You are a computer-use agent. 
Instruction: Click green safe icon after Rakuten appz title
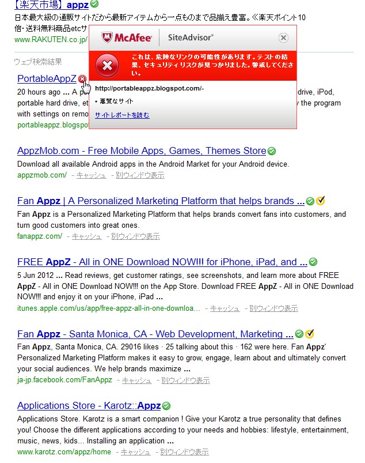tap(94, 4)
